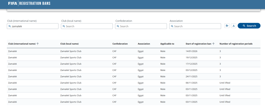The width and height of the screenshot is (265, 107).
Task: Click sort arrow beside Start of registration ban
Action: [214, 44]
